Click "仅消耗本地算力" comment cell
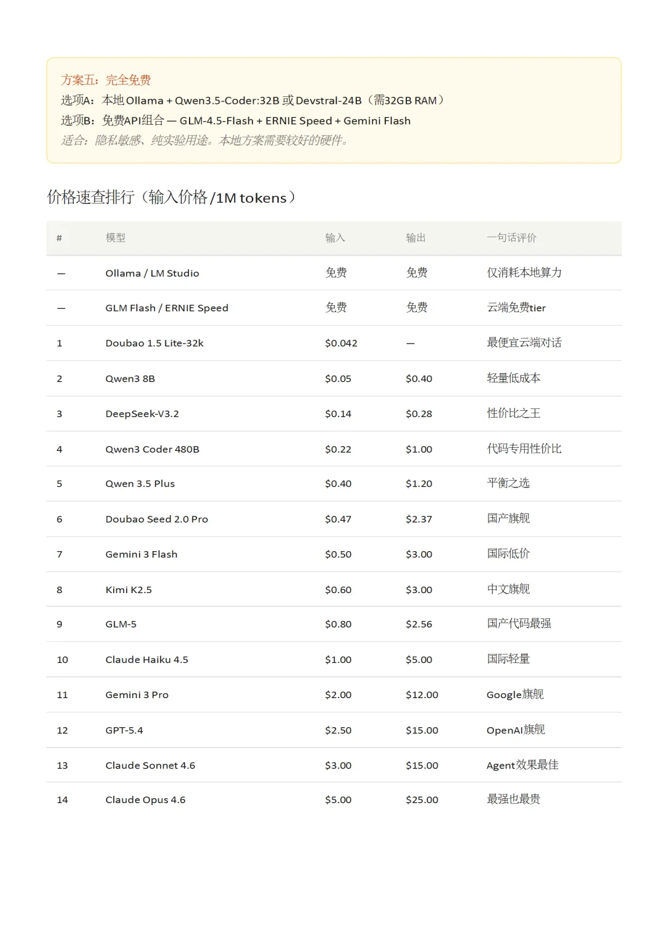This screenshot has width=667, height=944. pyautogui.click(x=524, y=272)
